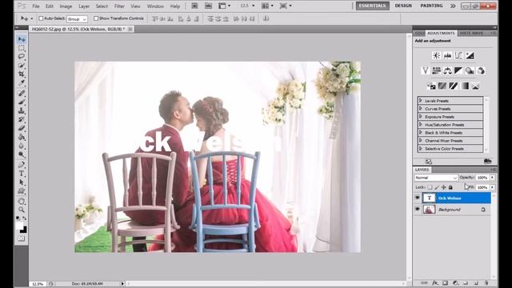The width and height of the screenshot is (512, 288).
Task: Toggle lock image pixels
Action: point(437,187)
